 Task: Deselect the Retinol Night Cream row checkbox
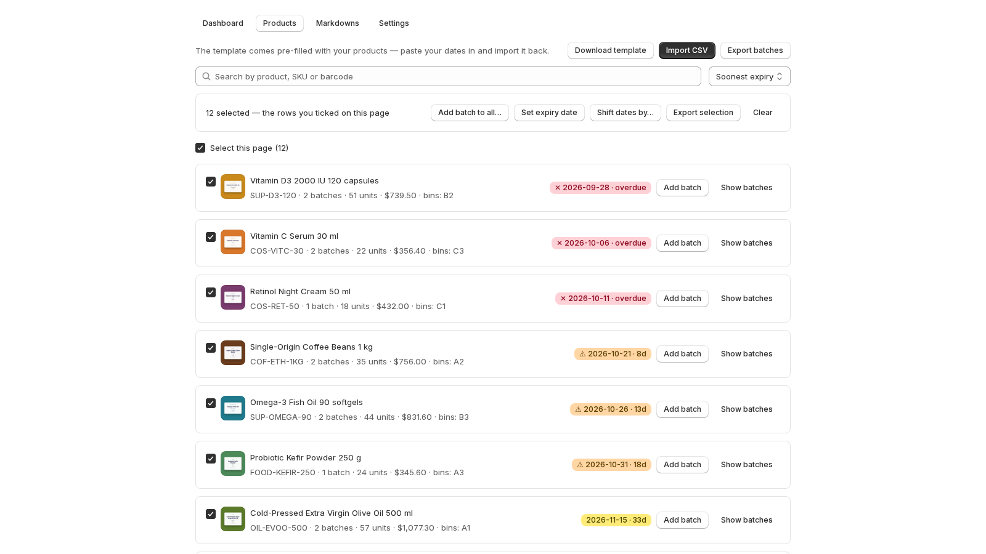tap(211, 292)
